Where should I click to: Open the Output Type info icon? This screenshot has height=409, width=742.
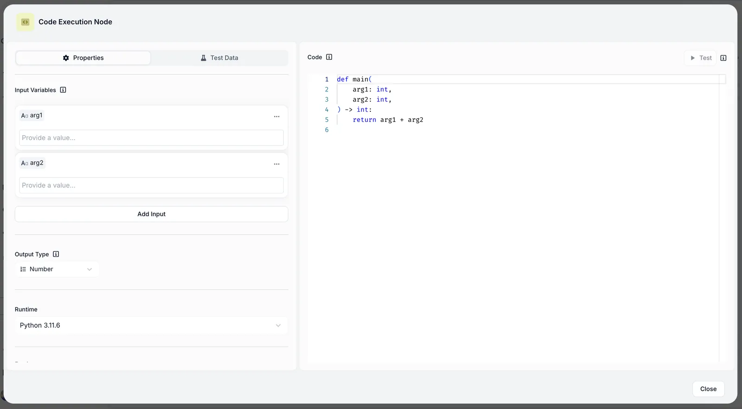(56, 254)
